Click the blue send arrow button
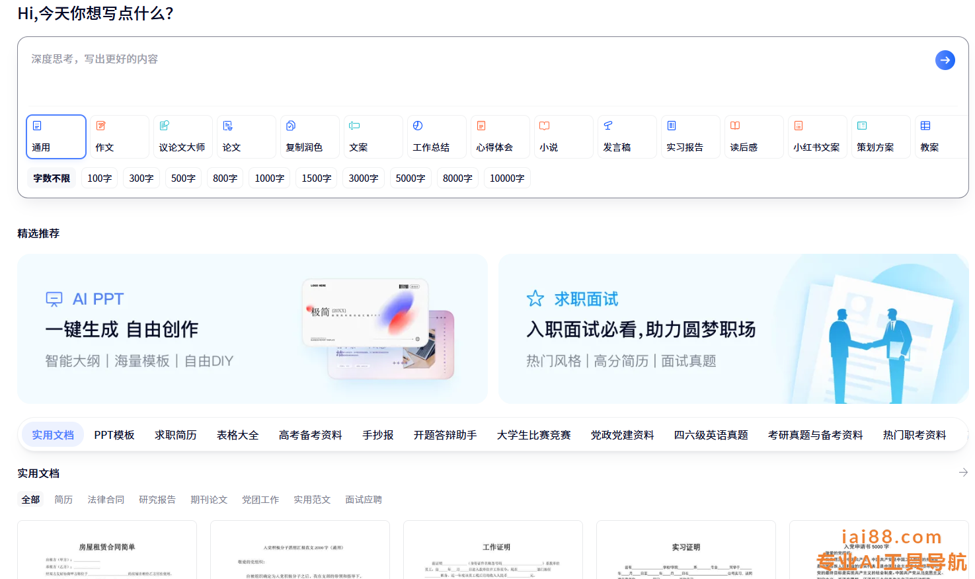Screen dimensions: 975x579 [x=945, y=60]
